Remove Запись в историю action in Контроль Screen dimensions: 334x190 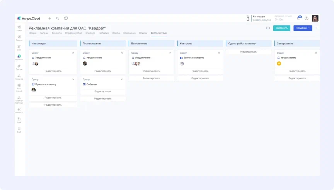click(x=220, y=53)
